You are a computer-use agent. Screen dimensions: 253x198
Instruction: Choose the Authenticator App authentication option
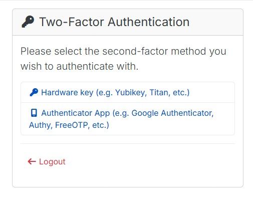point(128,119)
